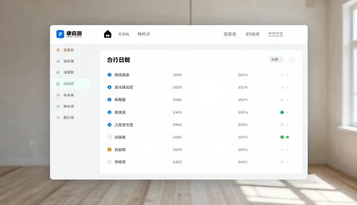This screenshot has height=205, width=357.
Task: Open the second sidebar item's icon
Action: (58, 61)
